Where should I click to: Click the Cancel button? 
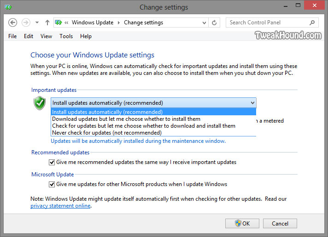click(x=280, y=223)
